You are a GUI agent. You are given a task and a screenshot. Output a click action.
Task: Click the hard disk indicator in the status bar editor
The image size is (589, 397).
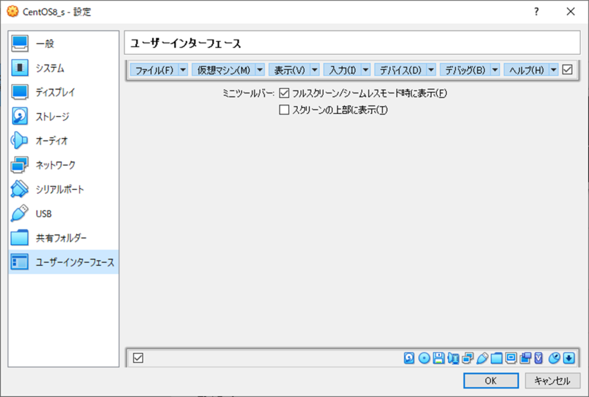[x=409, y=358]
